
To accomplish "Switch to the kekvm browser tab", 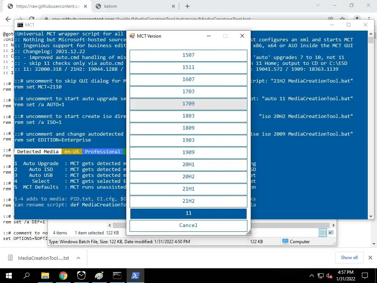I will pos(135,7).
